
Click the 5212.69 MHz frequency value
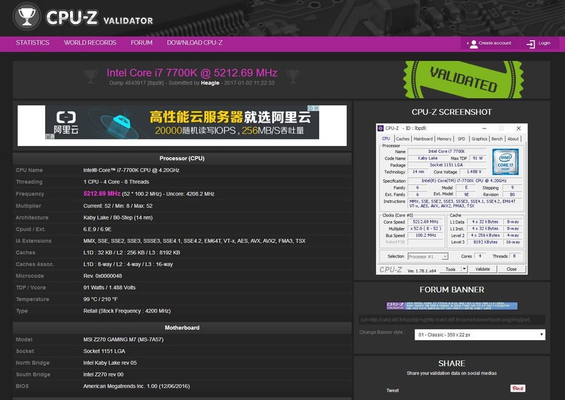102,194
